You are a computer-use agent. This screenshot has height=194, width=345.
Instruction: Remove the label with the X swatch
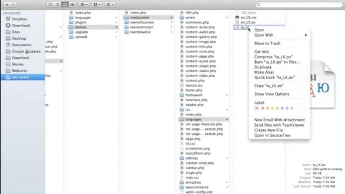(257, 108)
